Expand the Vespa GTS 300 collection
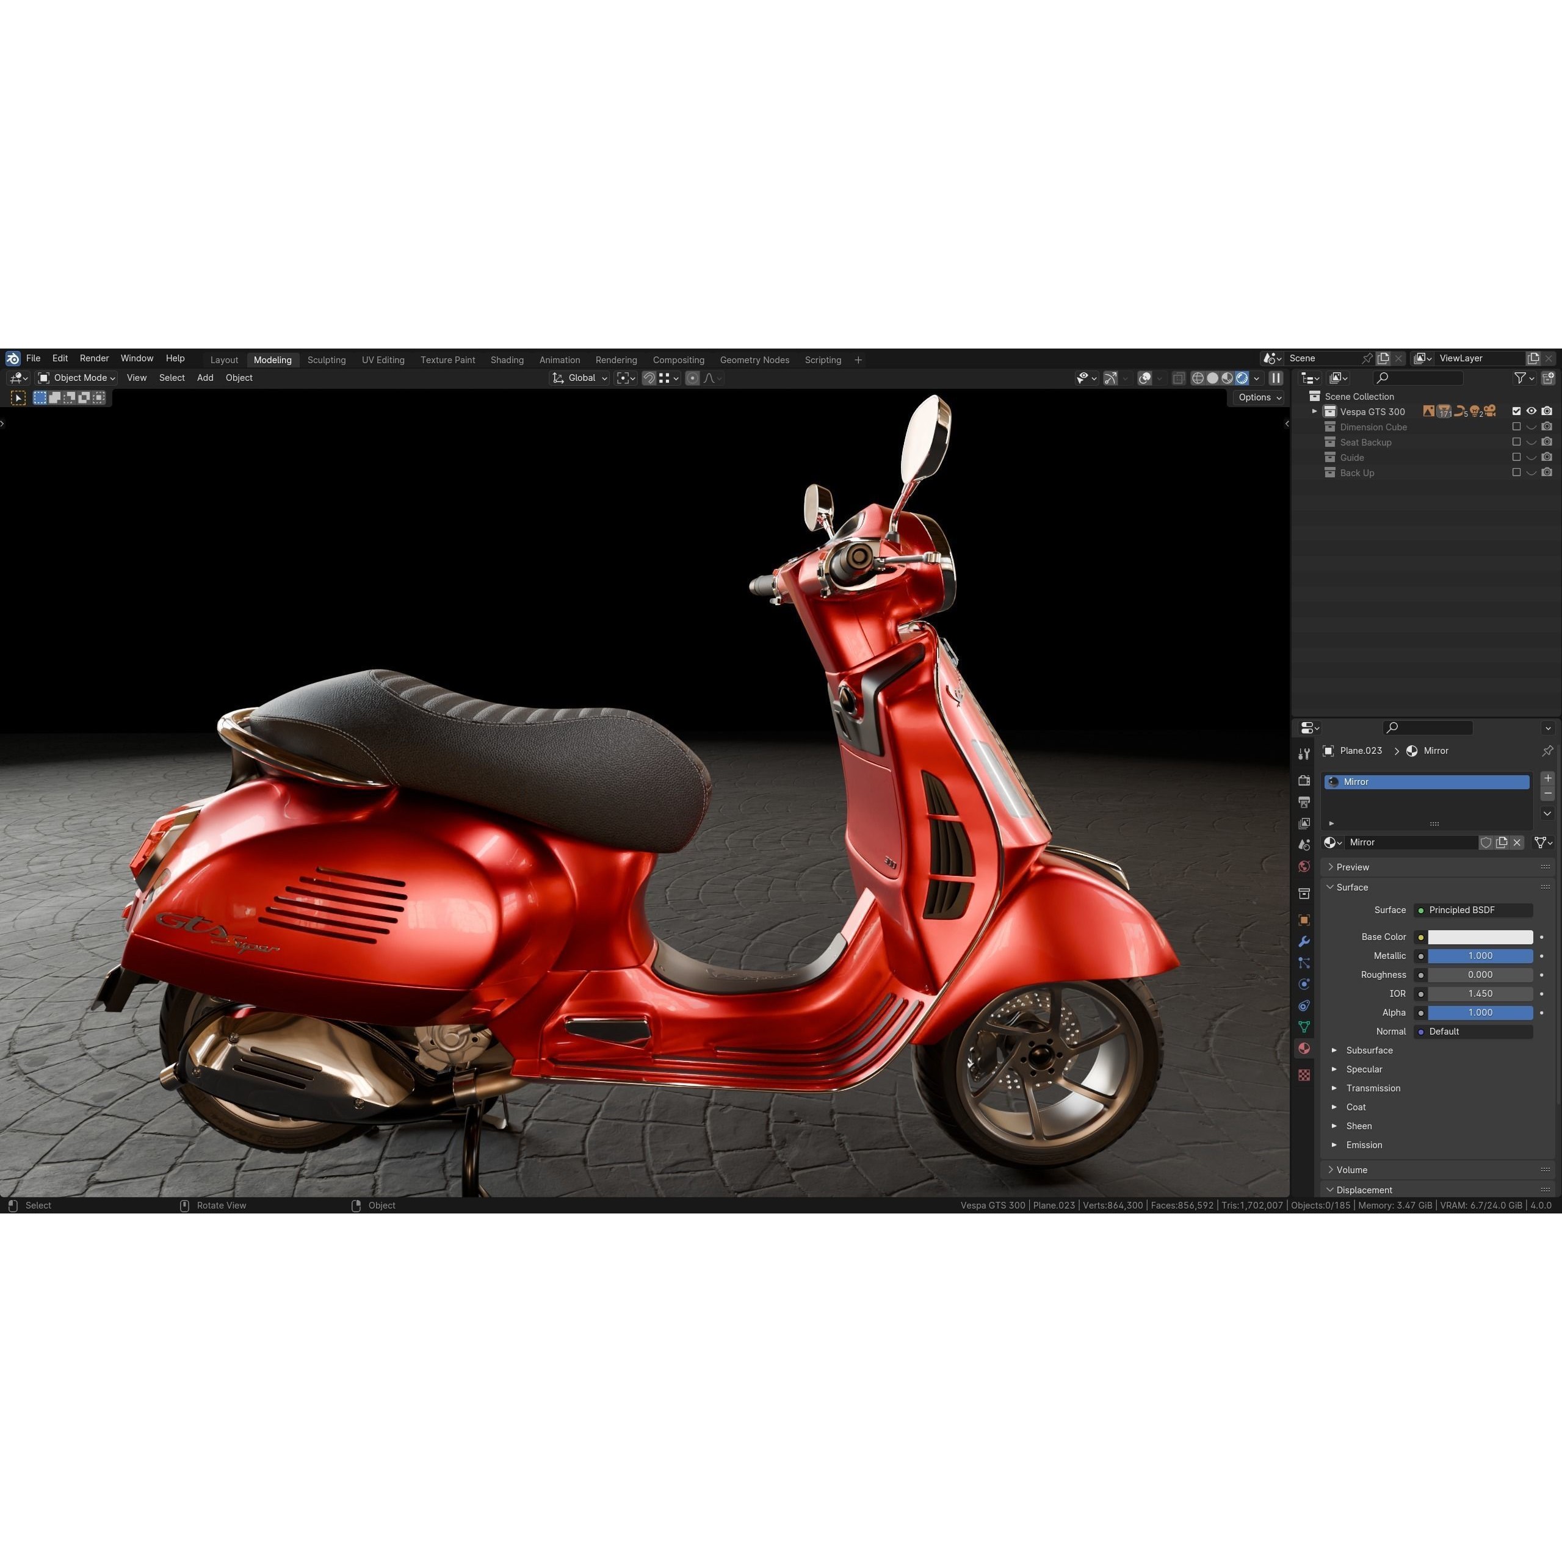Screen dimensions: 1562x1562 (1315, 411)
